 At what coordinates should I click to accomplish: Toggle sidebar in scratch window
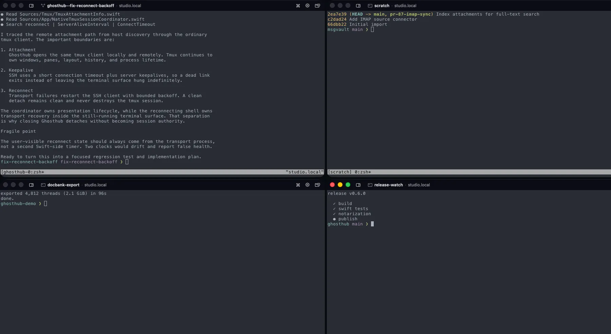point(358,6)
